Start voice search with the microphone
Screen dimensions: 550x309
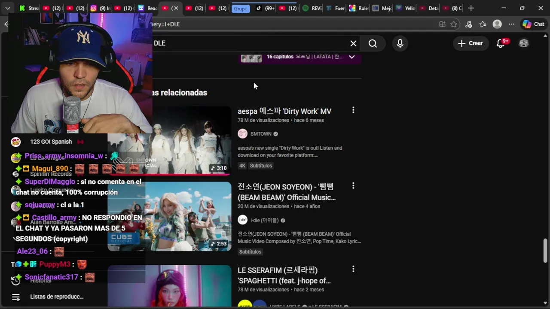click(x=400, y=43)
